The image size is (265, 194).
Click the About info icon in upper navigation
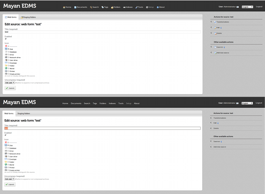tap(158, 7)
